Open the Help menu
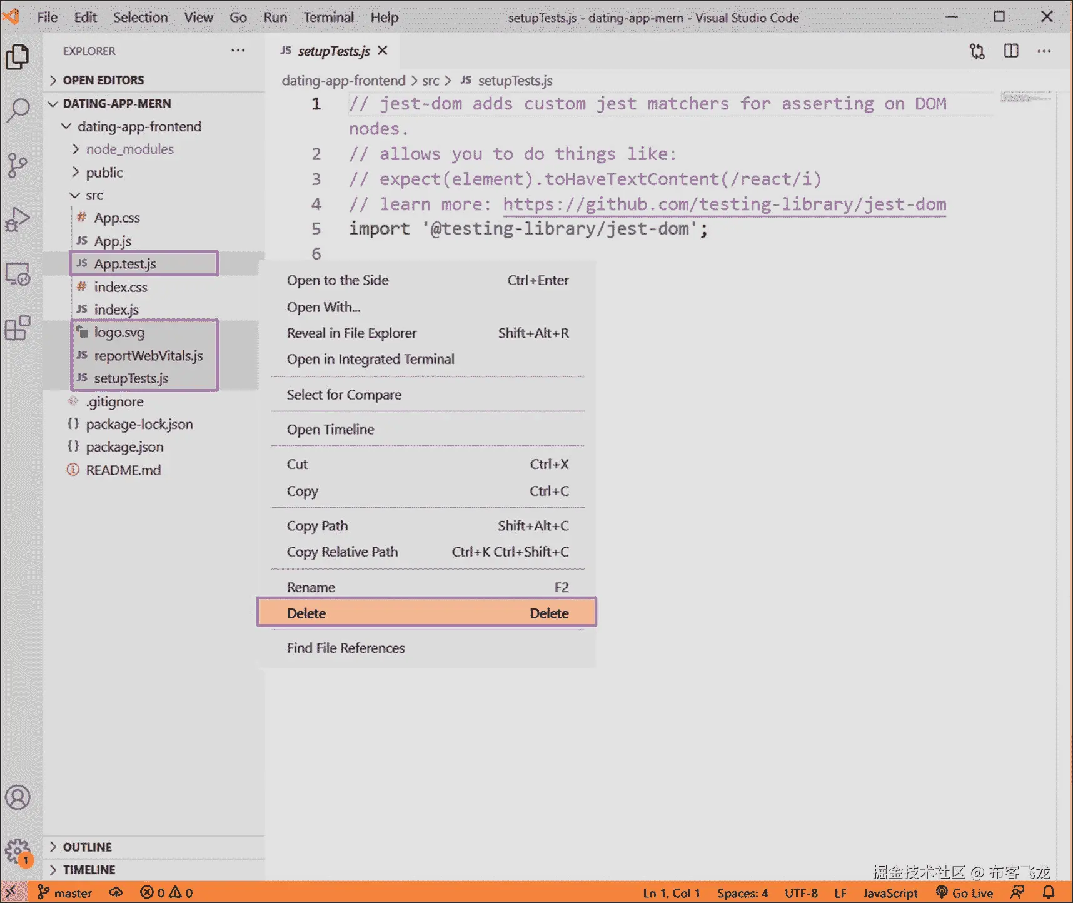The height and width of the screenshot is (903, 1073). pyautogui.click(x=384, y=17)
